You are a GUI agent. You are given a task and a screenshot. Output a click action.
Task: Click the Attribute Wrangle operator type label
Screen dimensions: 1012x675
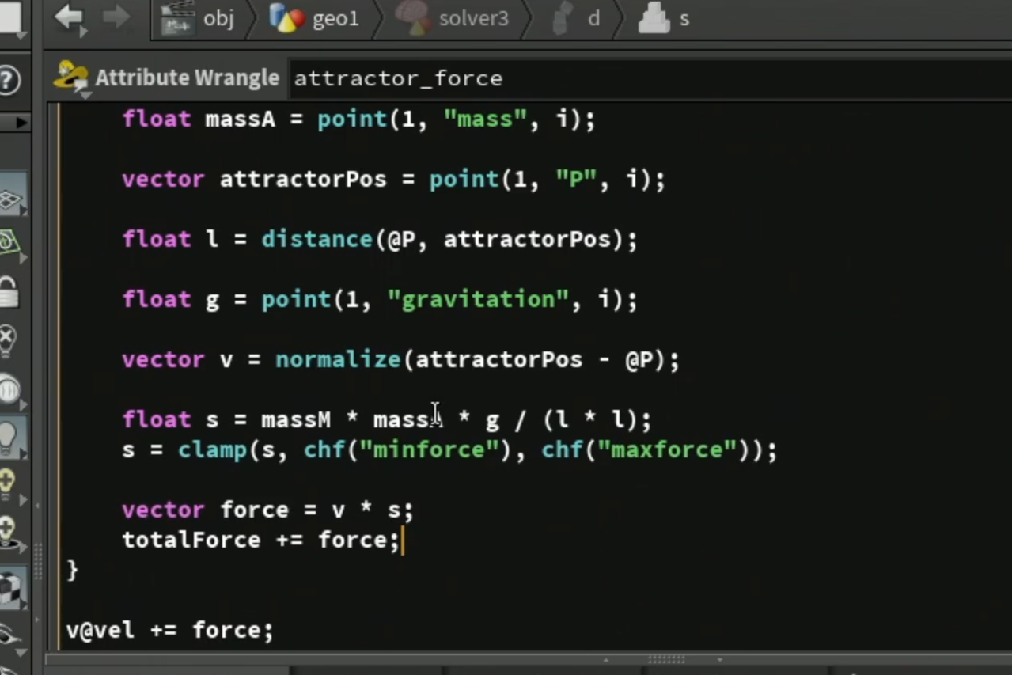(187, 78)
